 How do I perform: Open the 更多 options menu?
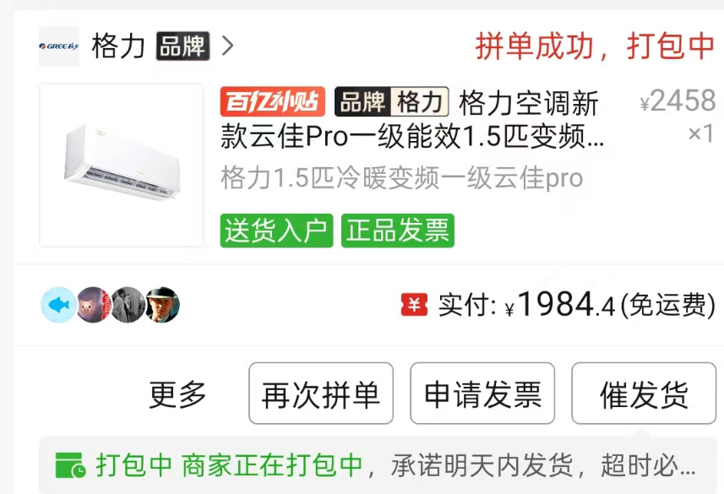click(177, 394)
